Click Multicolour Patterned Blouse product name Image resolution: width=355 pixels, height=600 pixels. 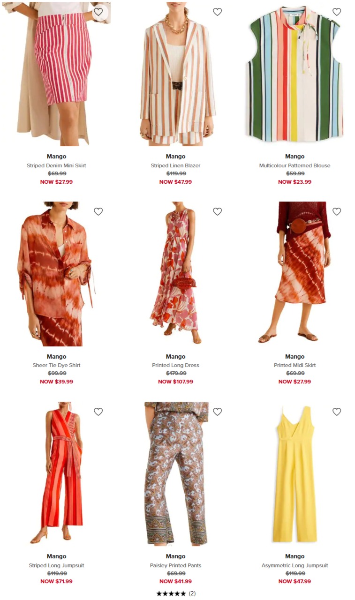tap(295, 165)
